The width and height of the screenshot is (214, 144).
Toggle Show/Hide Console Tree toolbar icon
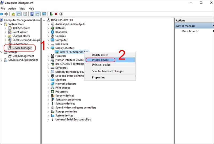(18, 14)
